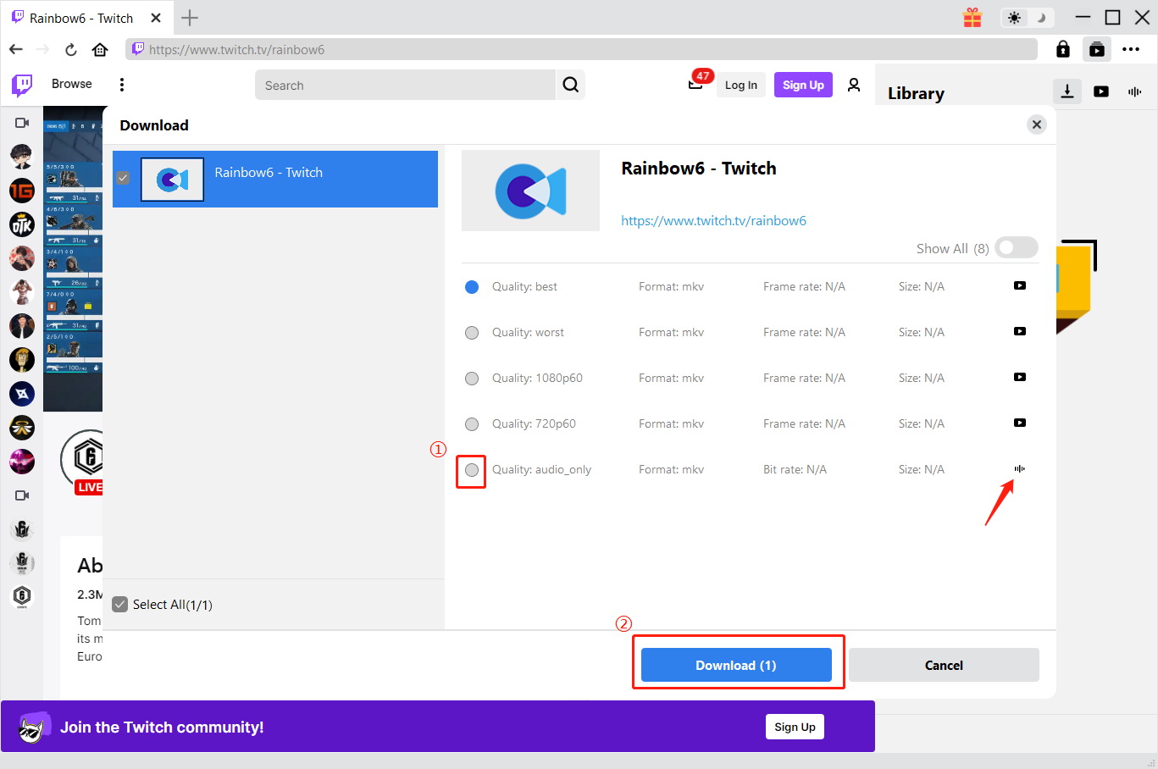Open the 1G channel avatar in sidebar
1158x769 pixels.
[22, 191]
